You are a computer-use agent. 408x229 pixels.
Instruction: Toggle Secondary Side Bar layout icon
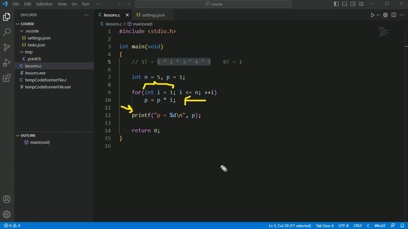tap(353, 4)
